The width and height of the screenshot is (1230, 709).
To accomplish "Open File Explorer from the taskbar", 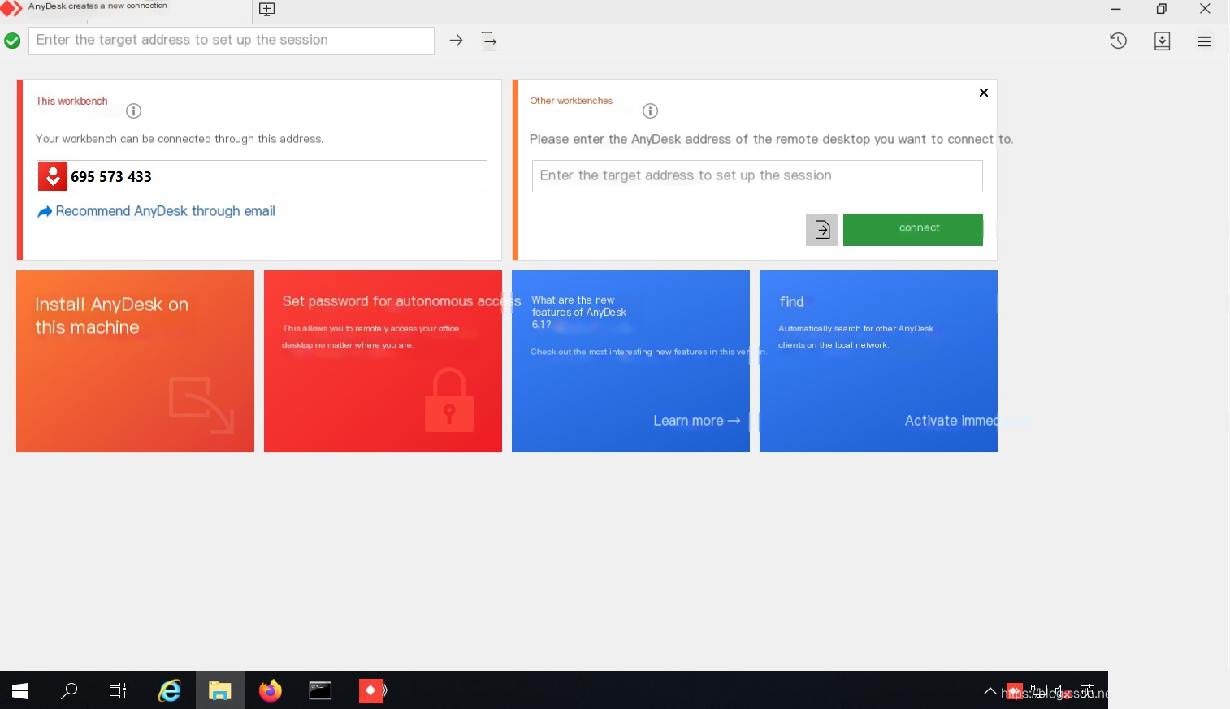I will point(220,690).
